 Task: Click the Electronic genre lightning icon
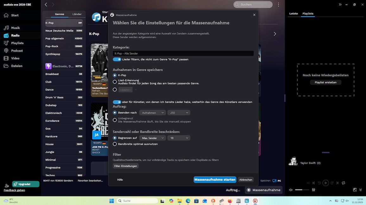click(x=48, y=66)
